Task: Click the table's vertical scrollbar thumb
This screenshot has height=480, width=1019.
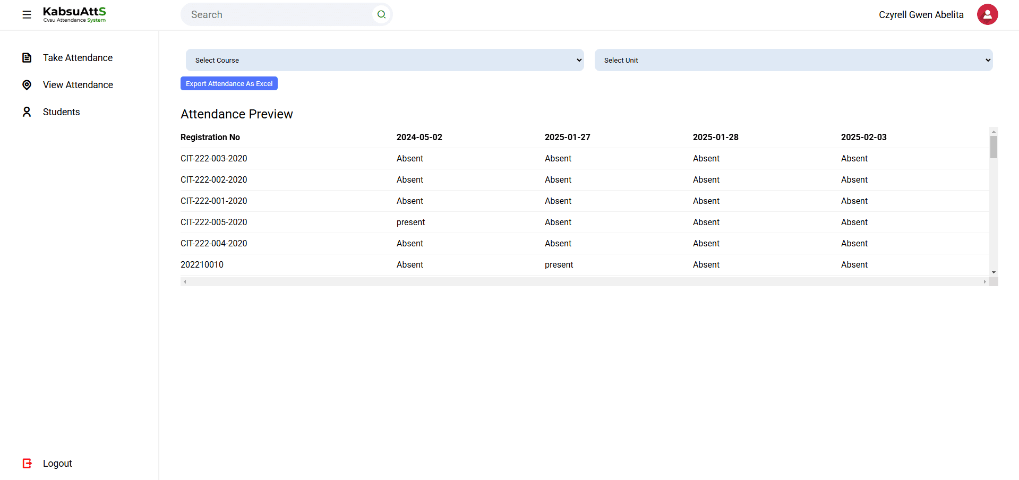Action: (x=994, y=147)
